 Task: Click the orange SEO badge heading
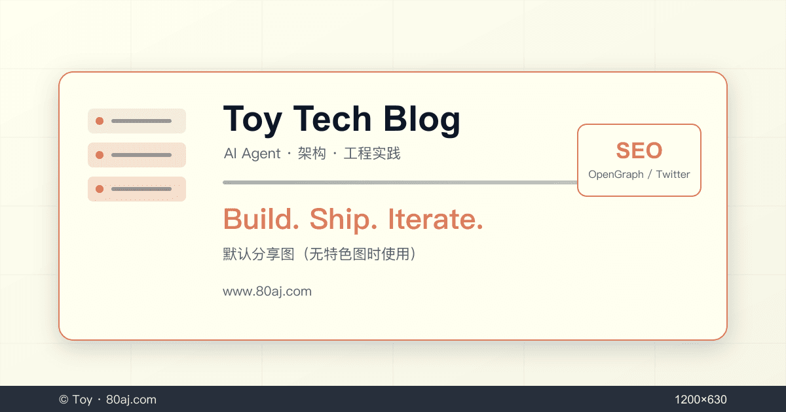click(x=639, y=151)
